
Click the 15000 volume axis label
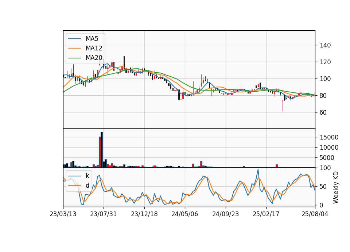click(329, 137)
